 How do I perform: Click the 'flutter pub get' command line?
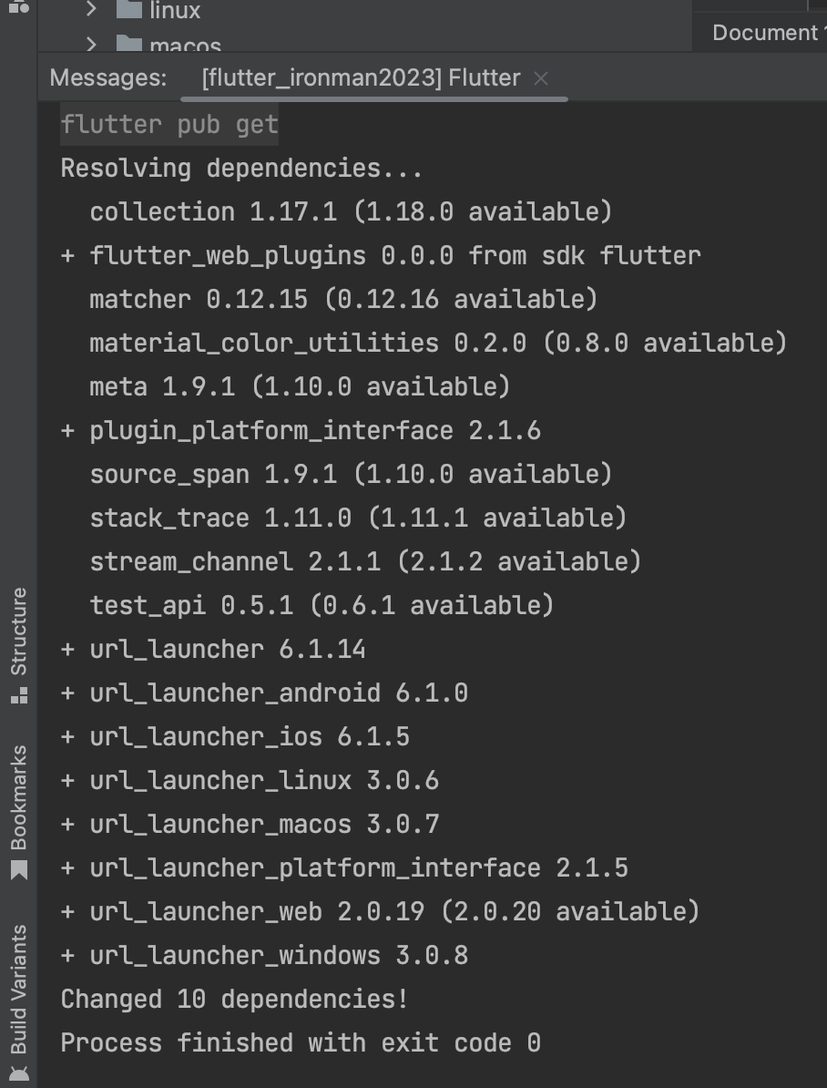pyautogui.click(x=169, y=125)
